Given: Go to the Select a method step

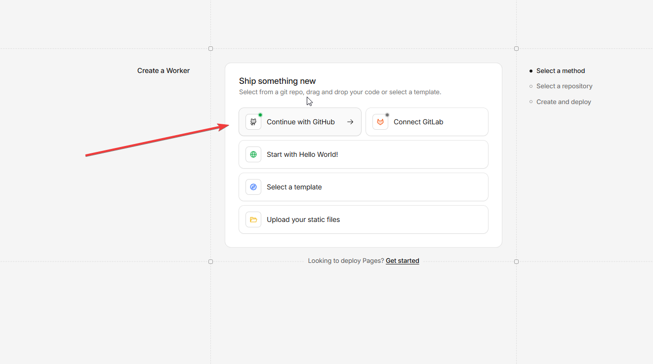Looking at the screenshot, I should coord(560,71).
